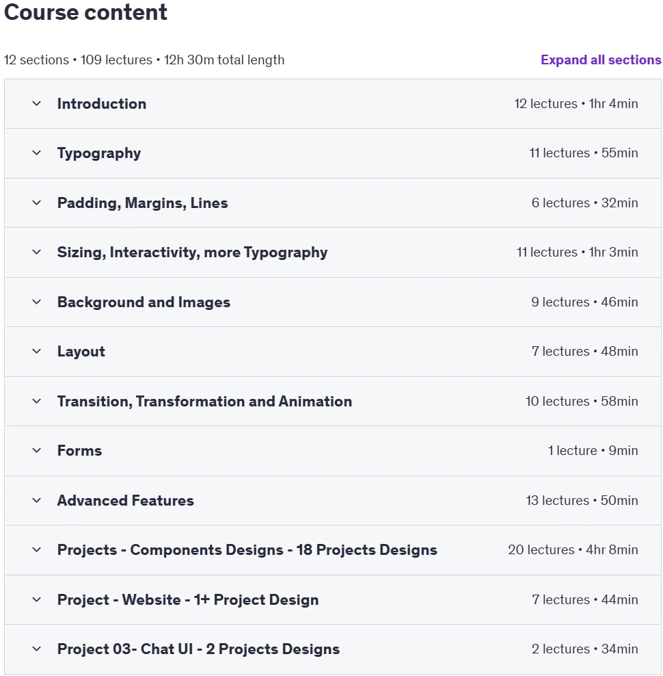
Task: Click chevron for Project - Website section
Action: [37, 599]
